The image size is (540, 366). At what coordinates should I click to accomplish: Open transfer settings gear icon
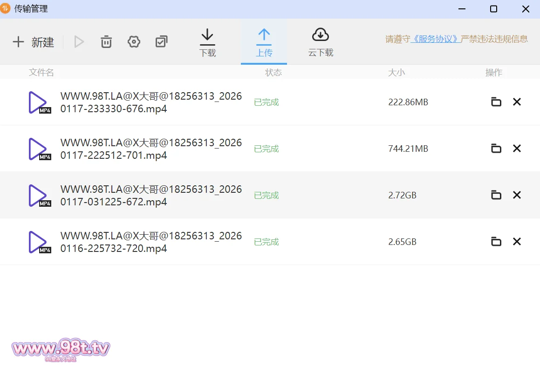(x=134, y=42)
